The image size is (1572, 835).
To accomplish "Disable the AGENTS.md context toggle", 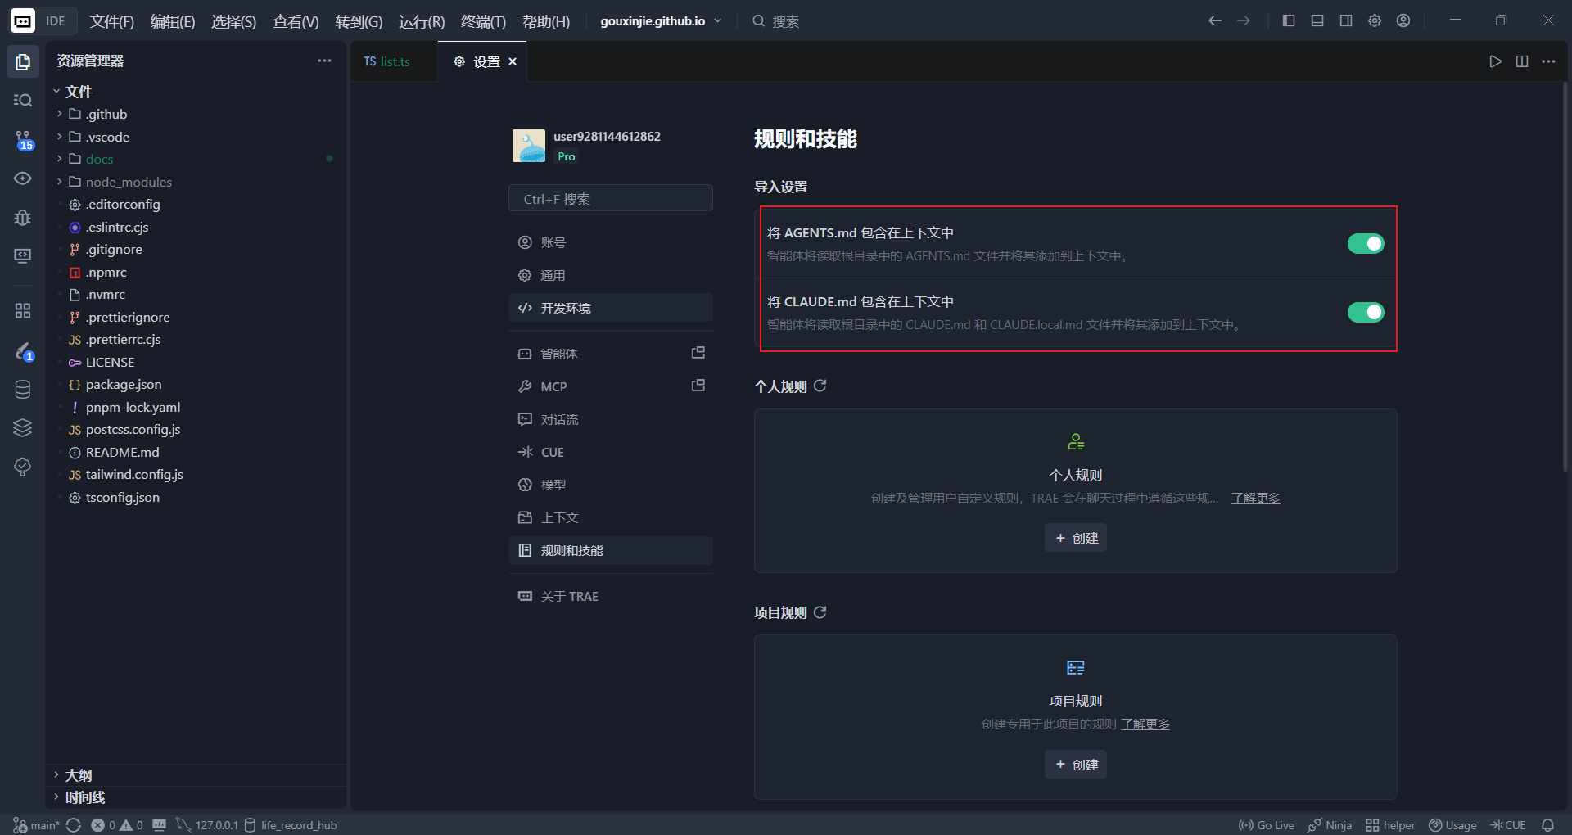I will (1365, 243).
